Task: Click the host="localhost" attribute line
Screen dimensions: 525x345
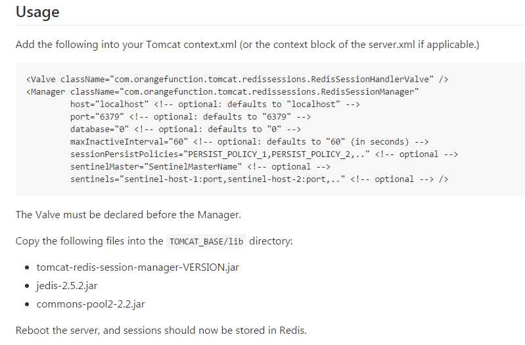Action: click(215, 104)
